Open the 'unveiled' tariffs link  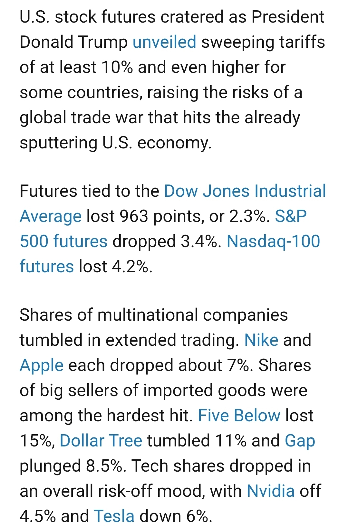tap(164, 42)
